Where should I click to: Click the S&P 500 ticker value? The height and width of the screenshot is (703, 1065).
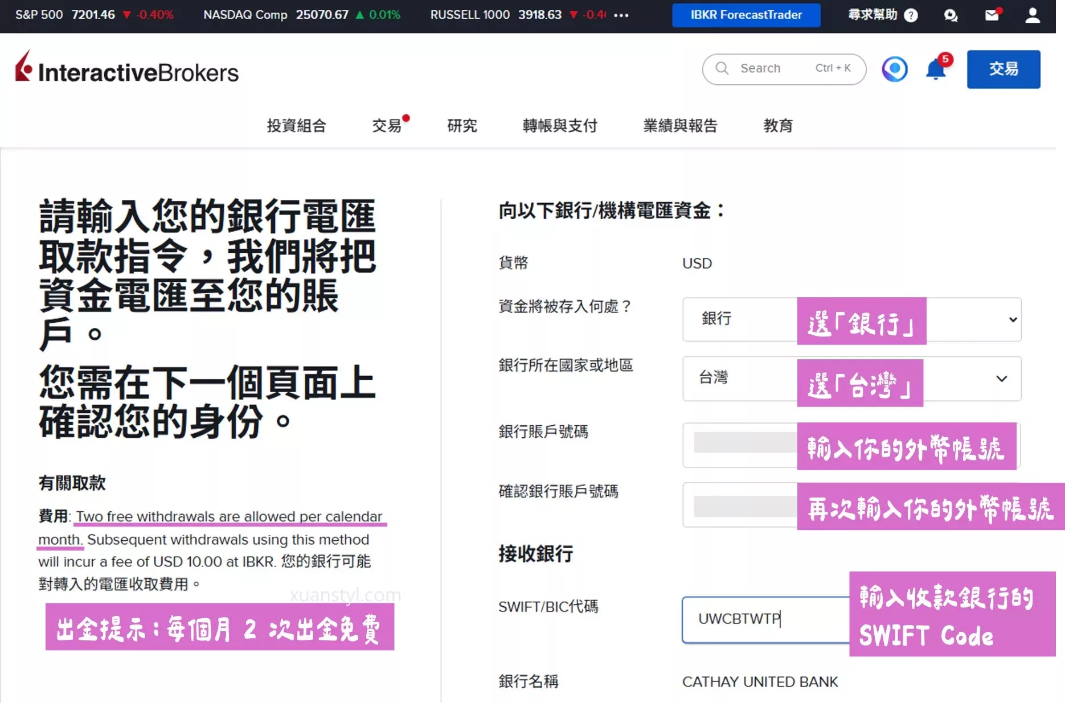(93, 15)
